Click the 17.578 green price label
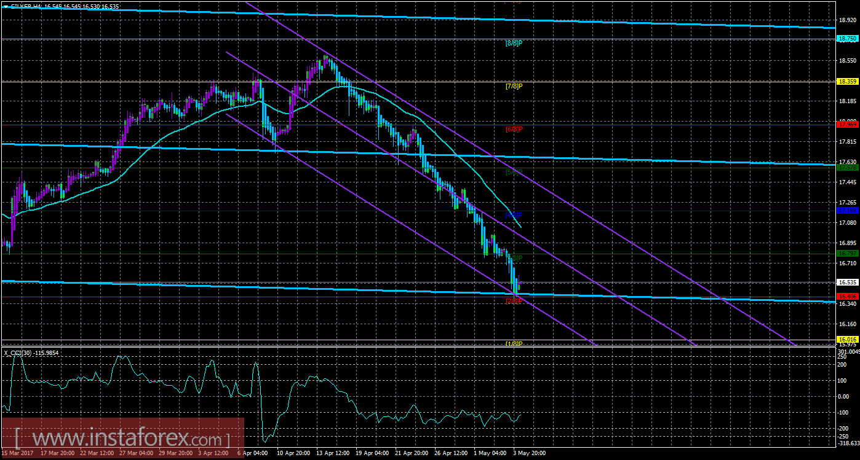860x460 pixels. (x=847, y=167)
